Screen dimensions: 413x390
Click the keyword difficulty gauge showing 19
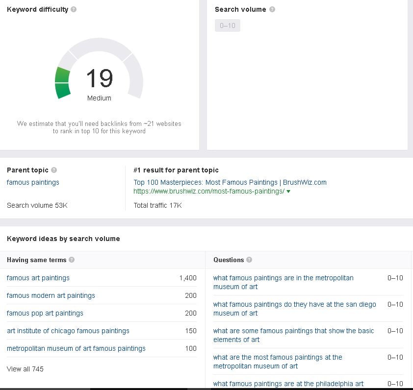pyautogui.click(x=99, y=70)
